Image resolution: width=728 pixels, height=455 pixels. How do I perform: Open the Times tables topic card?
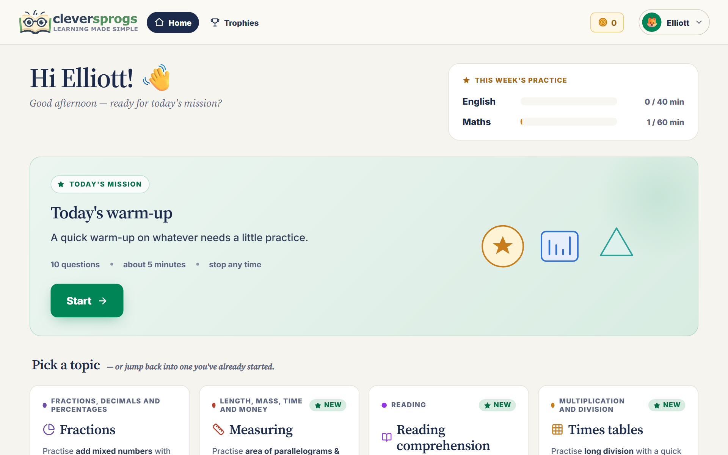[x=618, y=420]
